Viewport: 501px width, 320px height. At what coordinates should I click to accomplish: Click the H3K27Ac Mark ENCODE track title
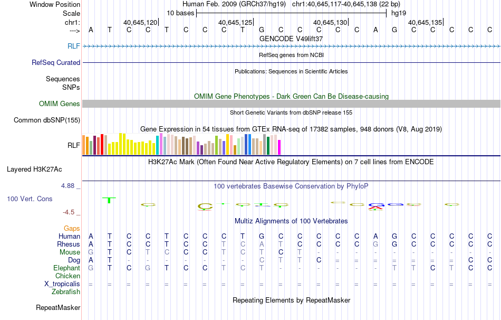pyautogui.click(x=291, y=162)
